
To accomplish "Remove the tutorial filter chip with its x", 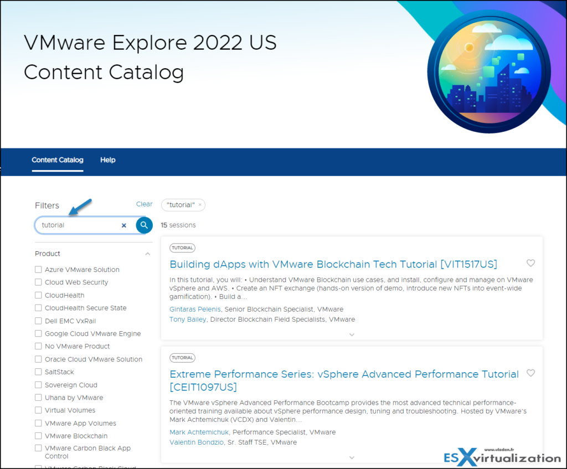I will click(x=199, y=205).
